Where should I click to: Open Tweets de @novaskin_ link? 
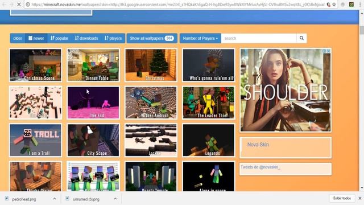tap(260, 167)
